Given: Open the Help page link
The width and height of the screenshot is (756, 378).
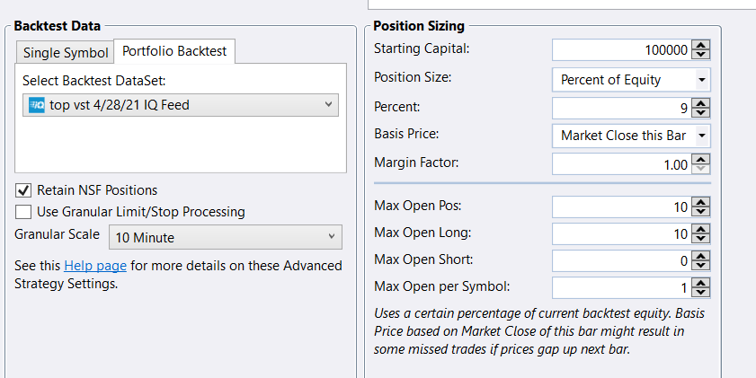Looking at the screenshot, I should point(95,266).
